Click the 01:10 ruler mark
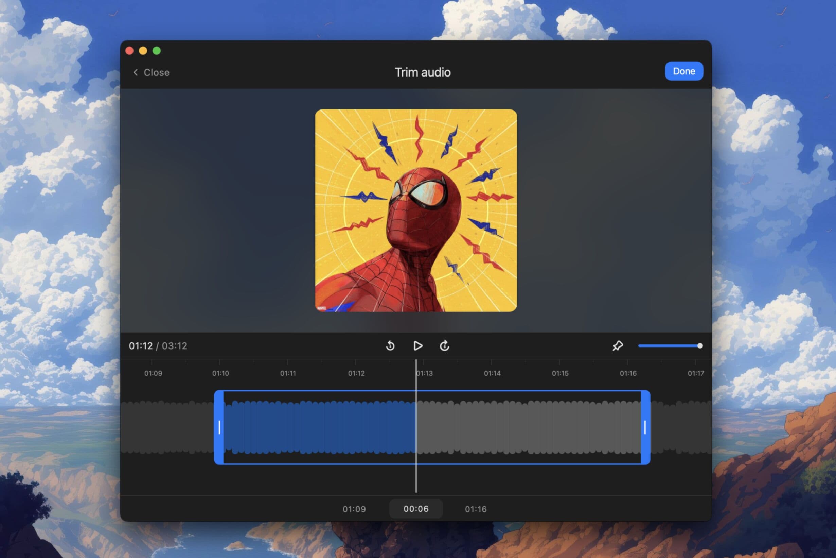The image size is (836, 558). [x=220, y=373]
